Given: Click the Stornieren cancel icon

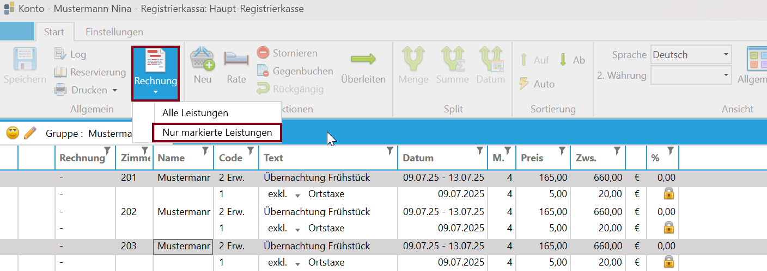Looking at the screenshot, I should tap(263, 53).
